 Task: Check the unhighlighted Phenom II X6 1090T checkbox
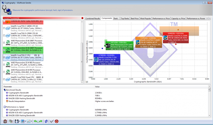pos(4,43)
